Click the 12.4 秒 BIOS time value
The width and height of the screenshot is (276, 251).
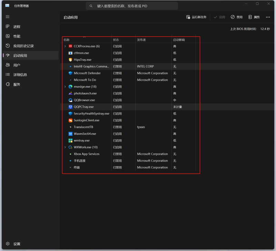click(265, 29)
